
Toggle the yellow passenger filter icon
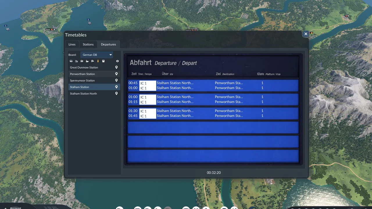pos(98,61)
